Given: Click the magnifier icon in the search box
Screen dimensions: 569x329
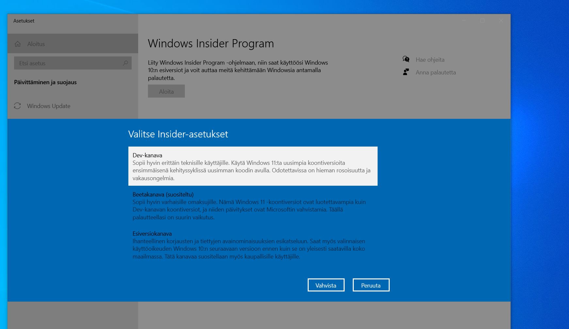Looking at the screenshot, I should [x=125, y=63].
